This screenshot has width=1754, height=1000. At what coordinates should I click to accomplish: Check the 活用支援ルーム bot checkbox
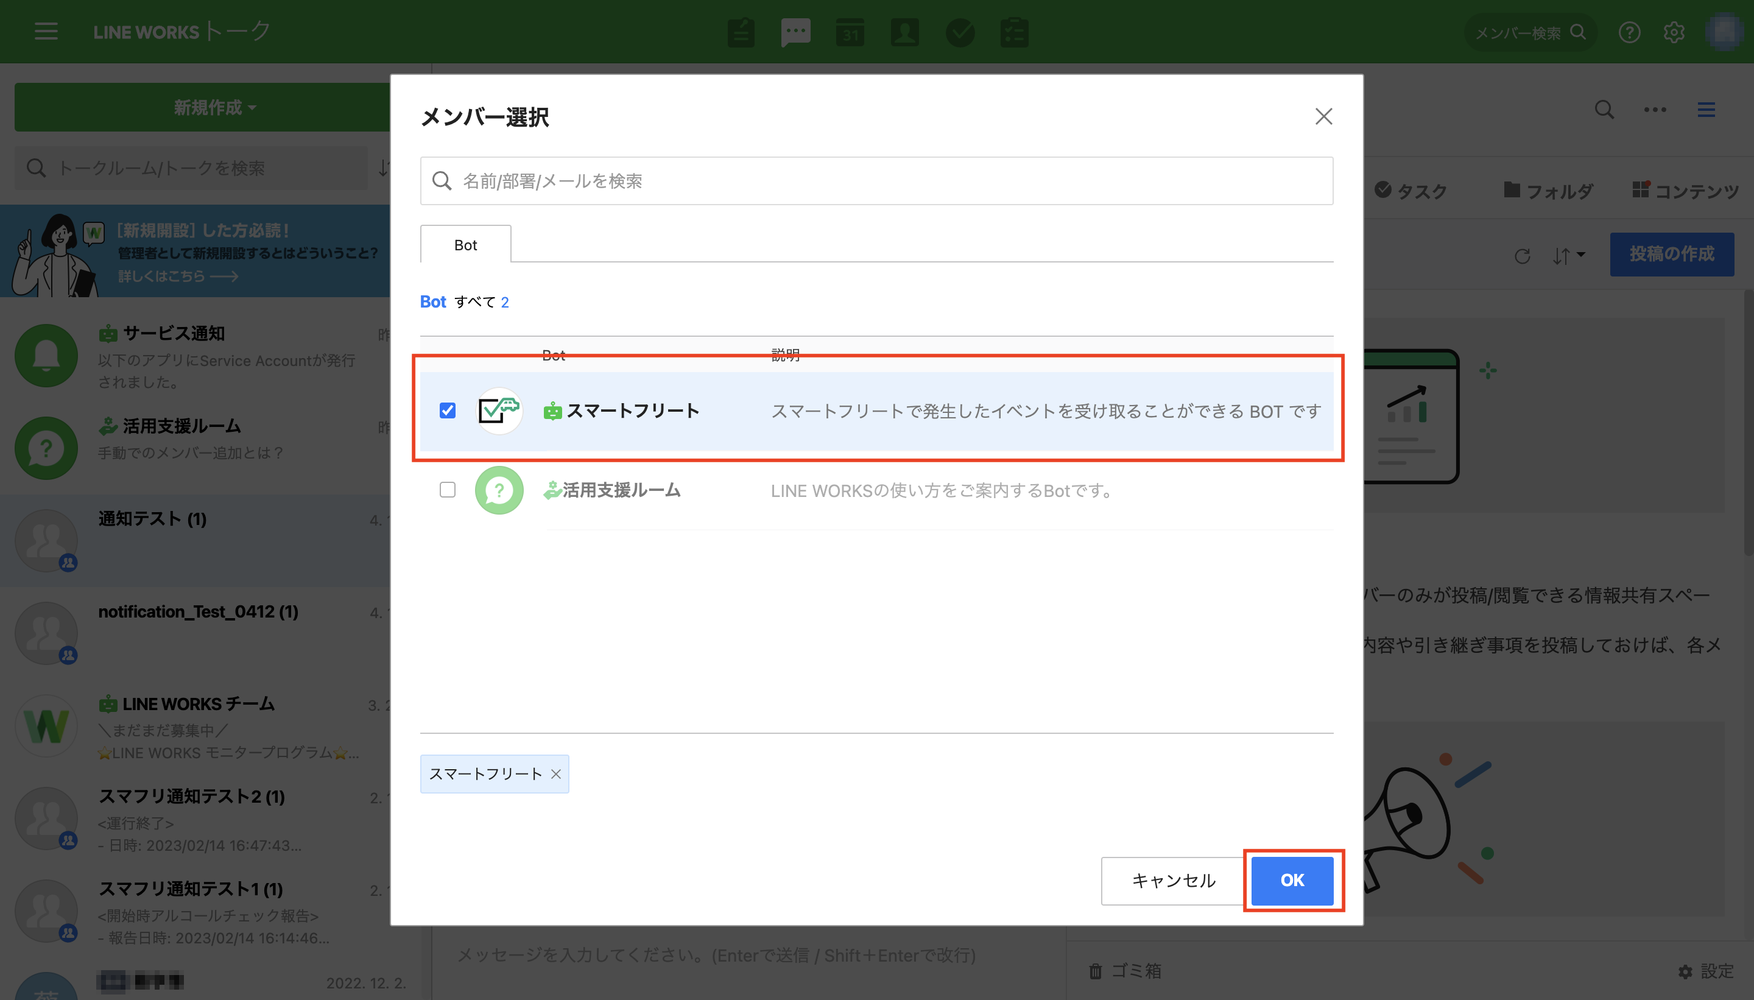447,490
